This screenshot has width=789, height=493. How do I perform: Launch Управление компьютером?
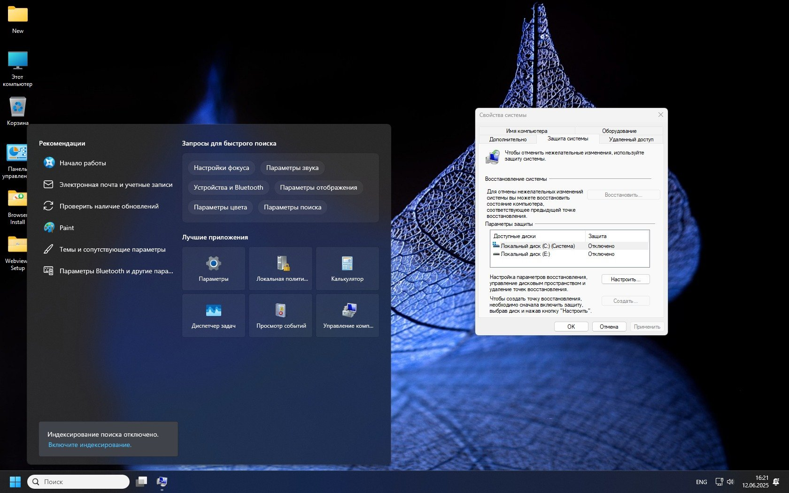click(x=347, y=316)
